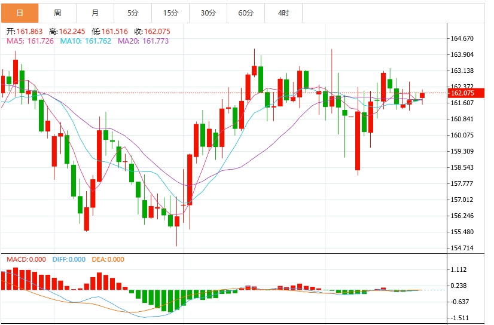The width and height of the screenshot is (494, 325).
Task: Click the 开:161.863 open price value
Action: [x=25, y=32]
